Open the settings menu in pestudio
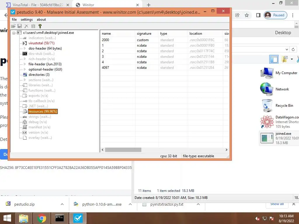Image resolution: width=299 pixels, height=224 pixels. coord(27,20)
